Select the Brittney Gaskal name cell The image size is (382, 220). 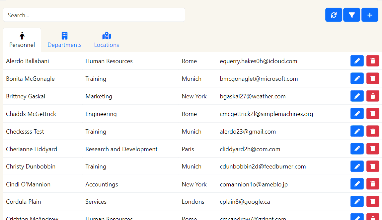coord(26,96)
